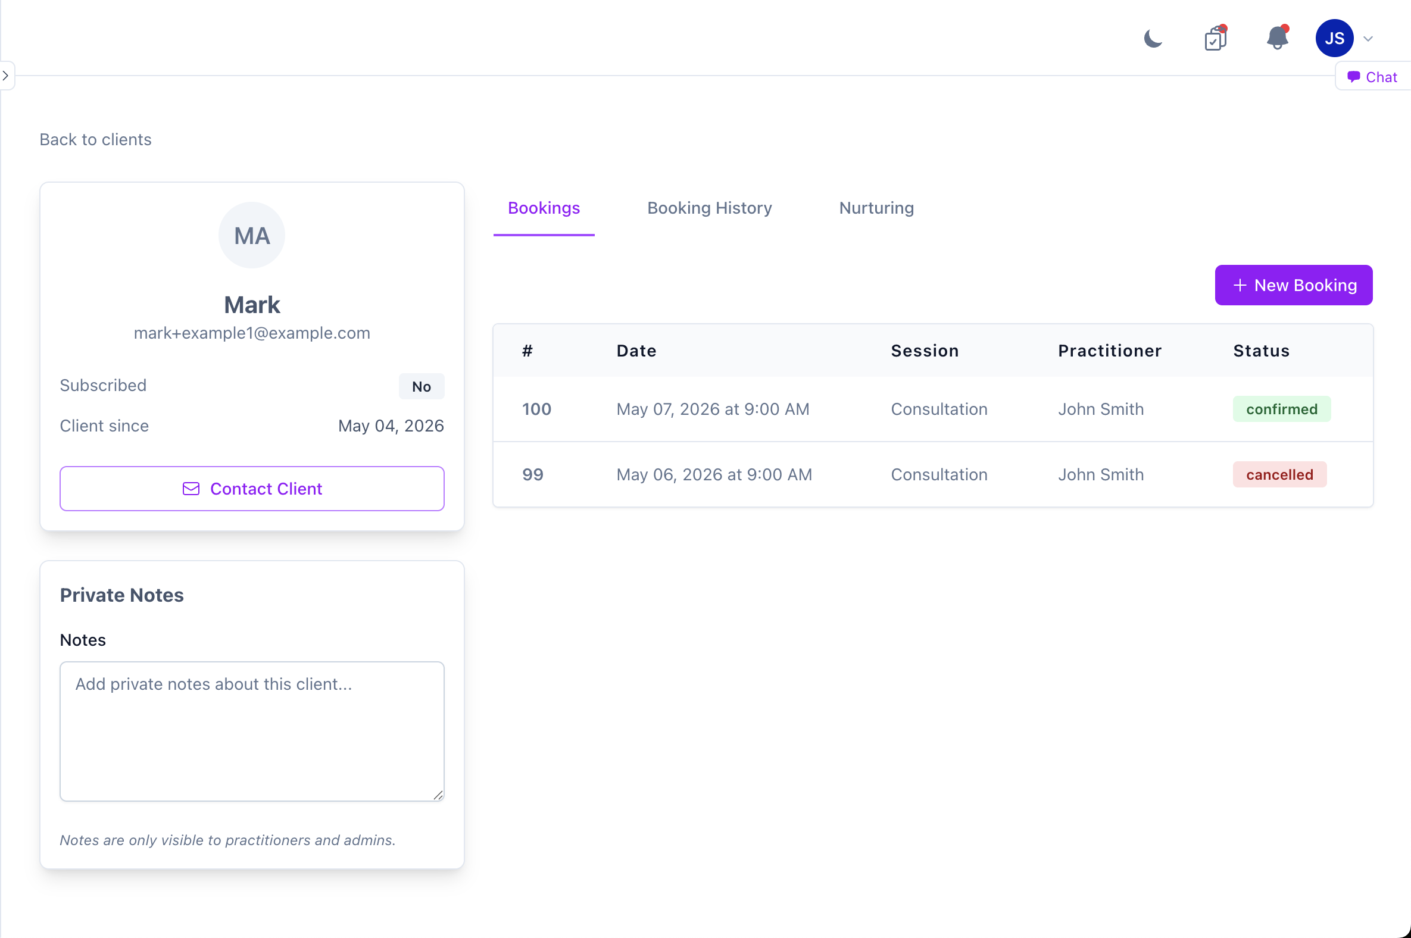Viewport: 1411px width, 938px height.
Task: Click the chat bubble icon
Action: (1354, 77)
